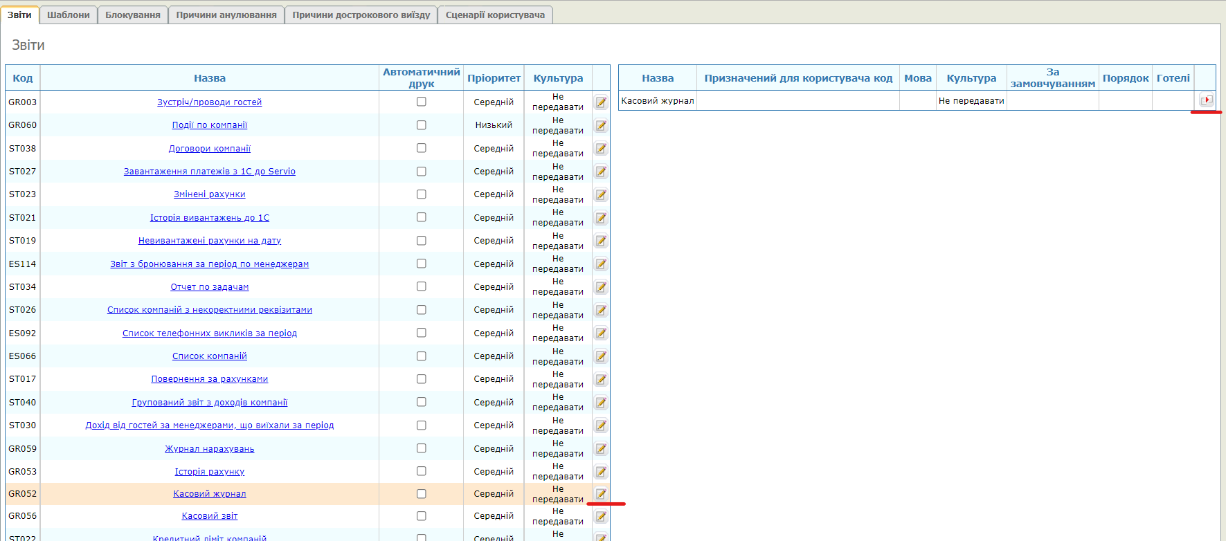Open the edit icon for Список компаній ES066
Image resolution: width=1226 pixels, height=541 pixels.
tap(601, 357)
